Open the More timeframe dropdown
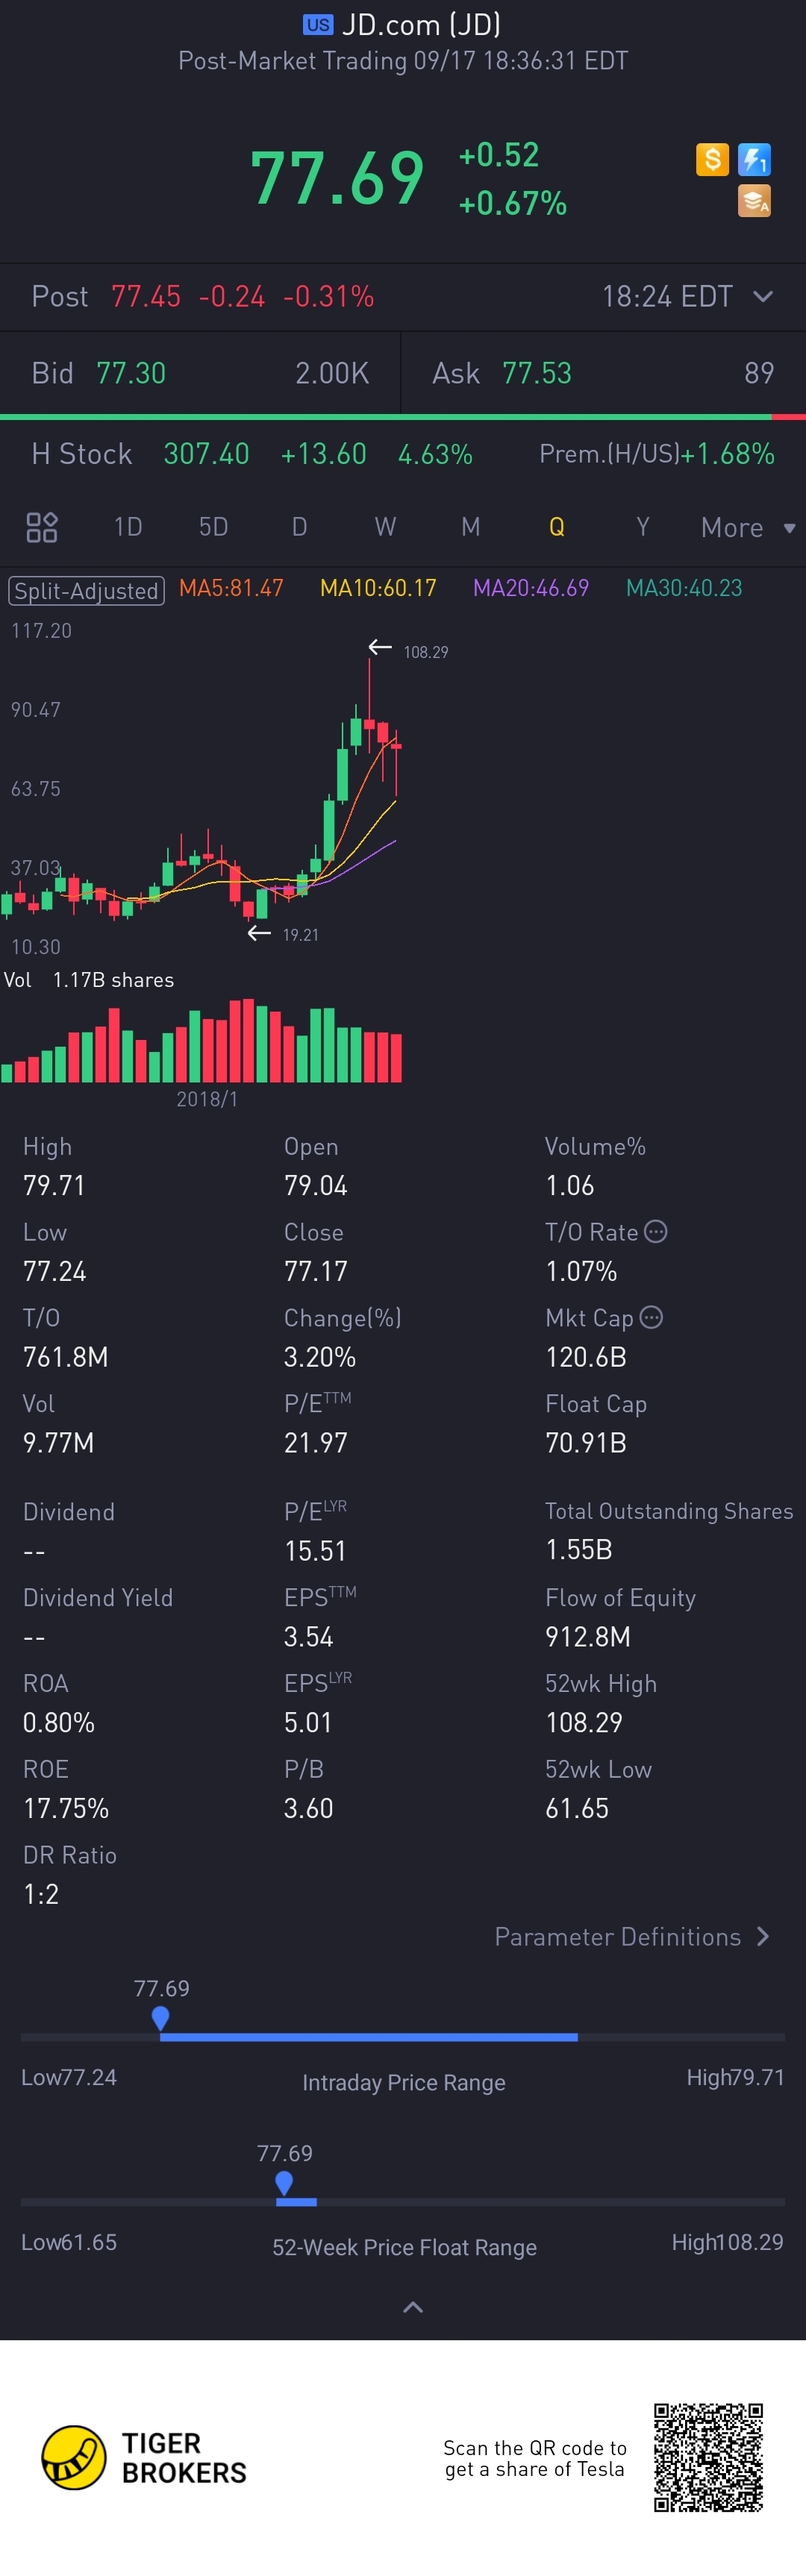The image size is (806, 2576). (747, 527)
